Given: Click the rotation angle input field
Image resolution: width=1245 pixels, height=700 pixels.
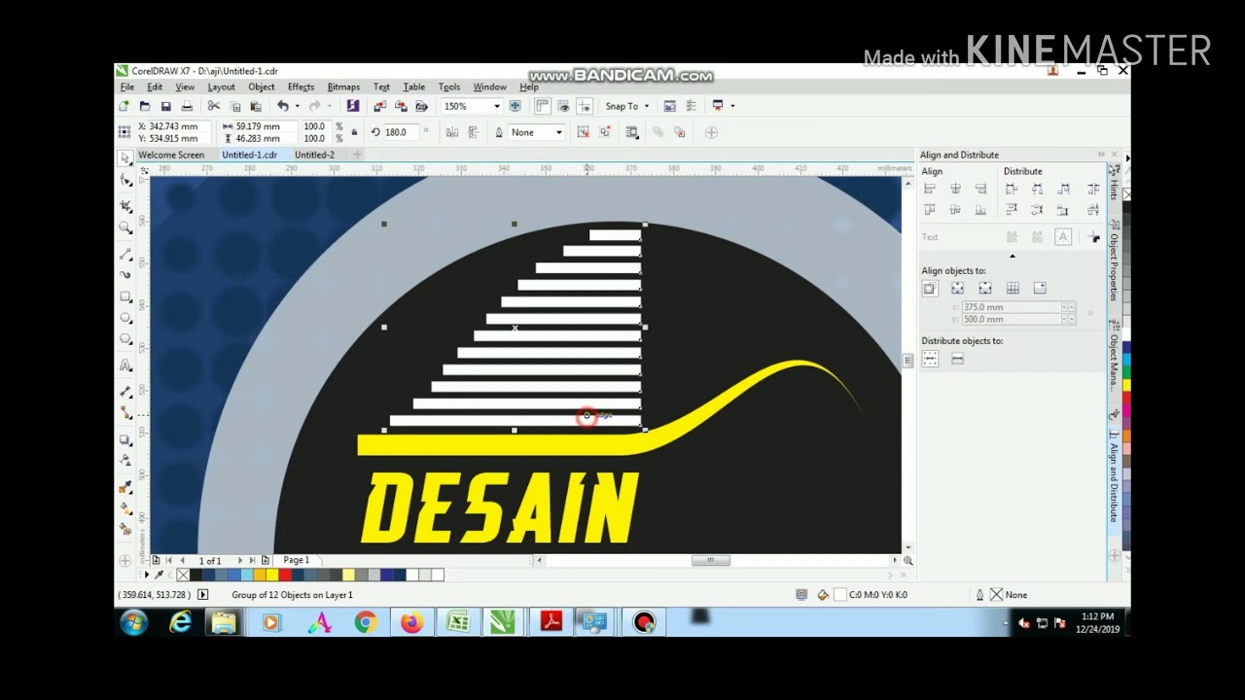Looking at the screenshot, I should coord(399,132).
